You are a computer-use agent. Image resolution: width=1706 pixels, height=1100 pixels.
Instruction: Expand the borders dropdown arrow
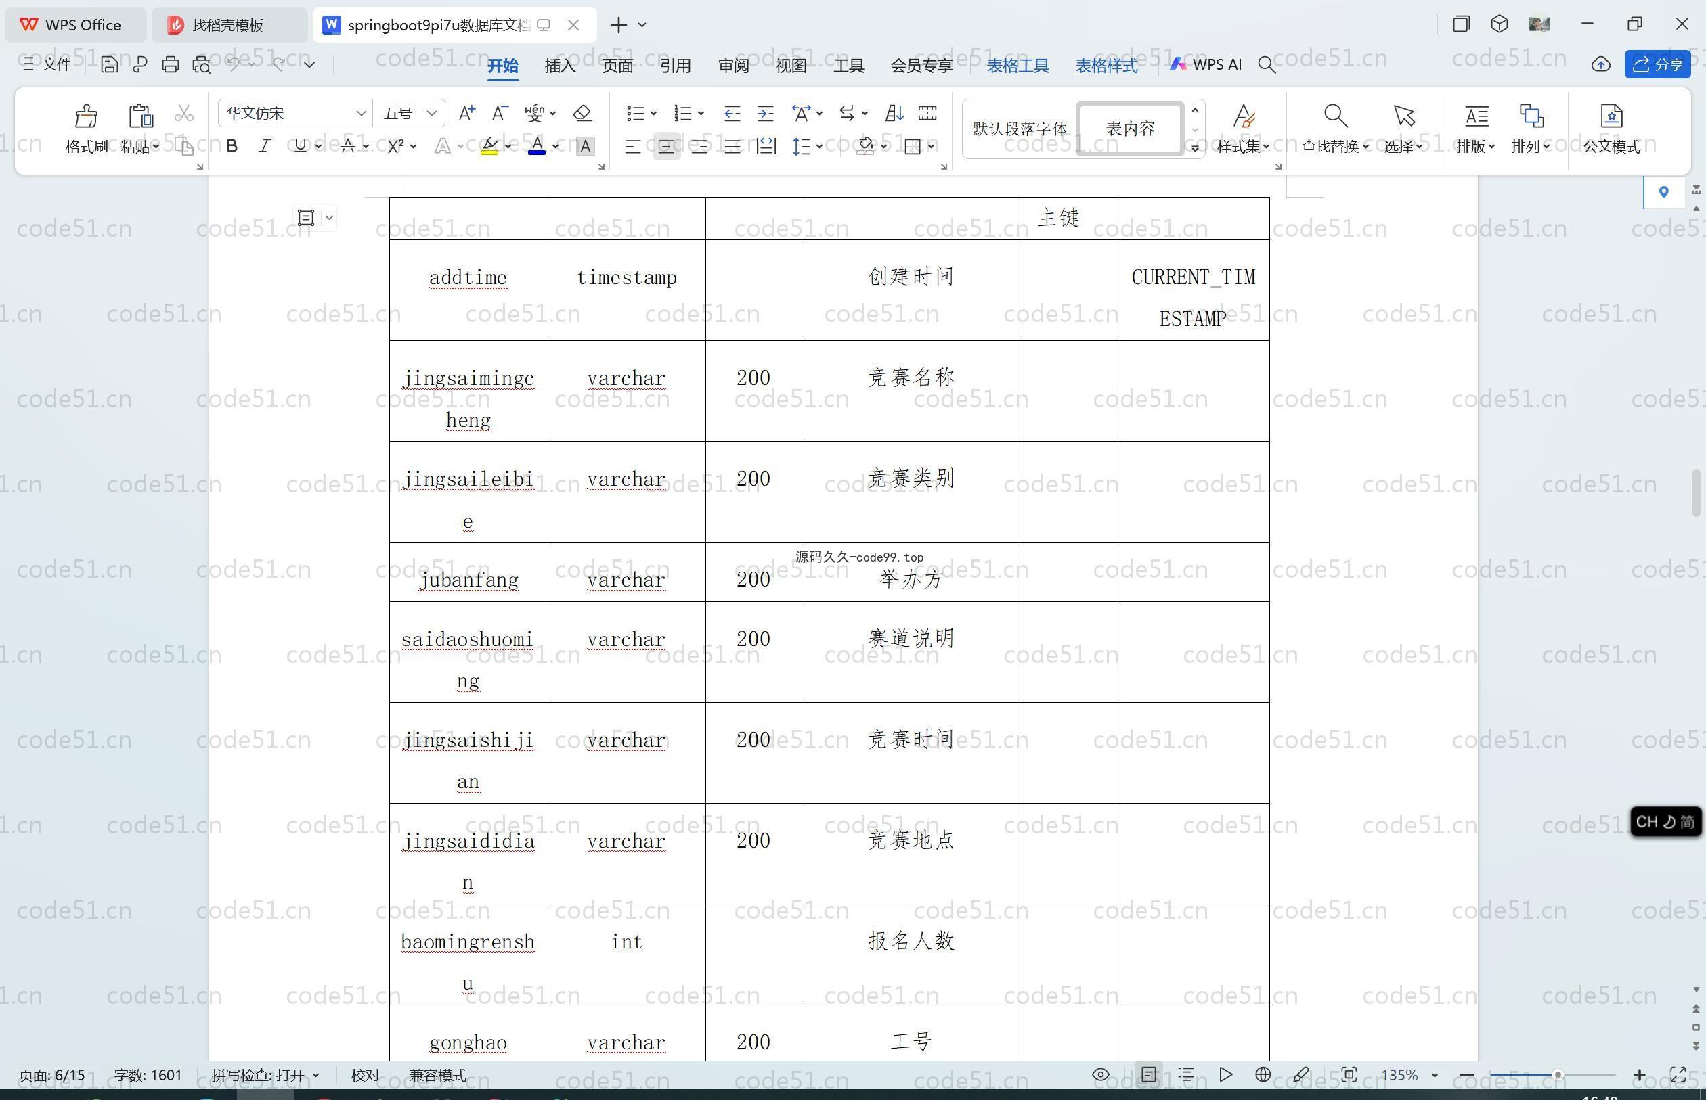[x=932, y=146]
